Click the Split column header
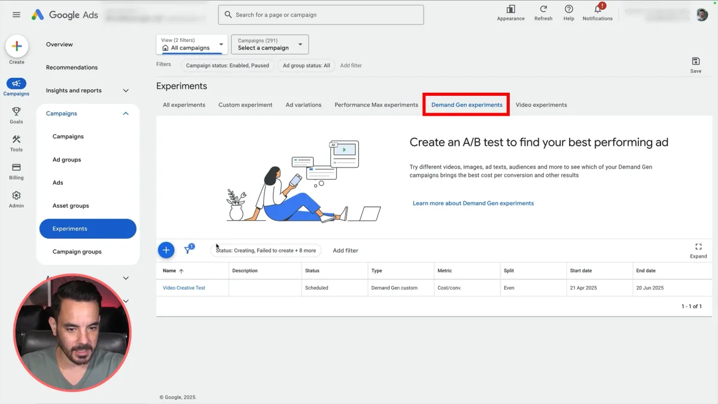 coord(509,271)
